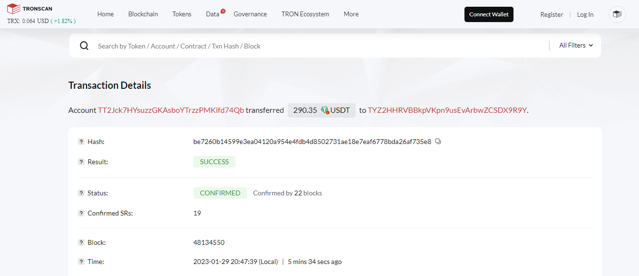639x276 pixels.
Task: Click the '5 mins 34 secs ago' text
Action: point(315,262)
